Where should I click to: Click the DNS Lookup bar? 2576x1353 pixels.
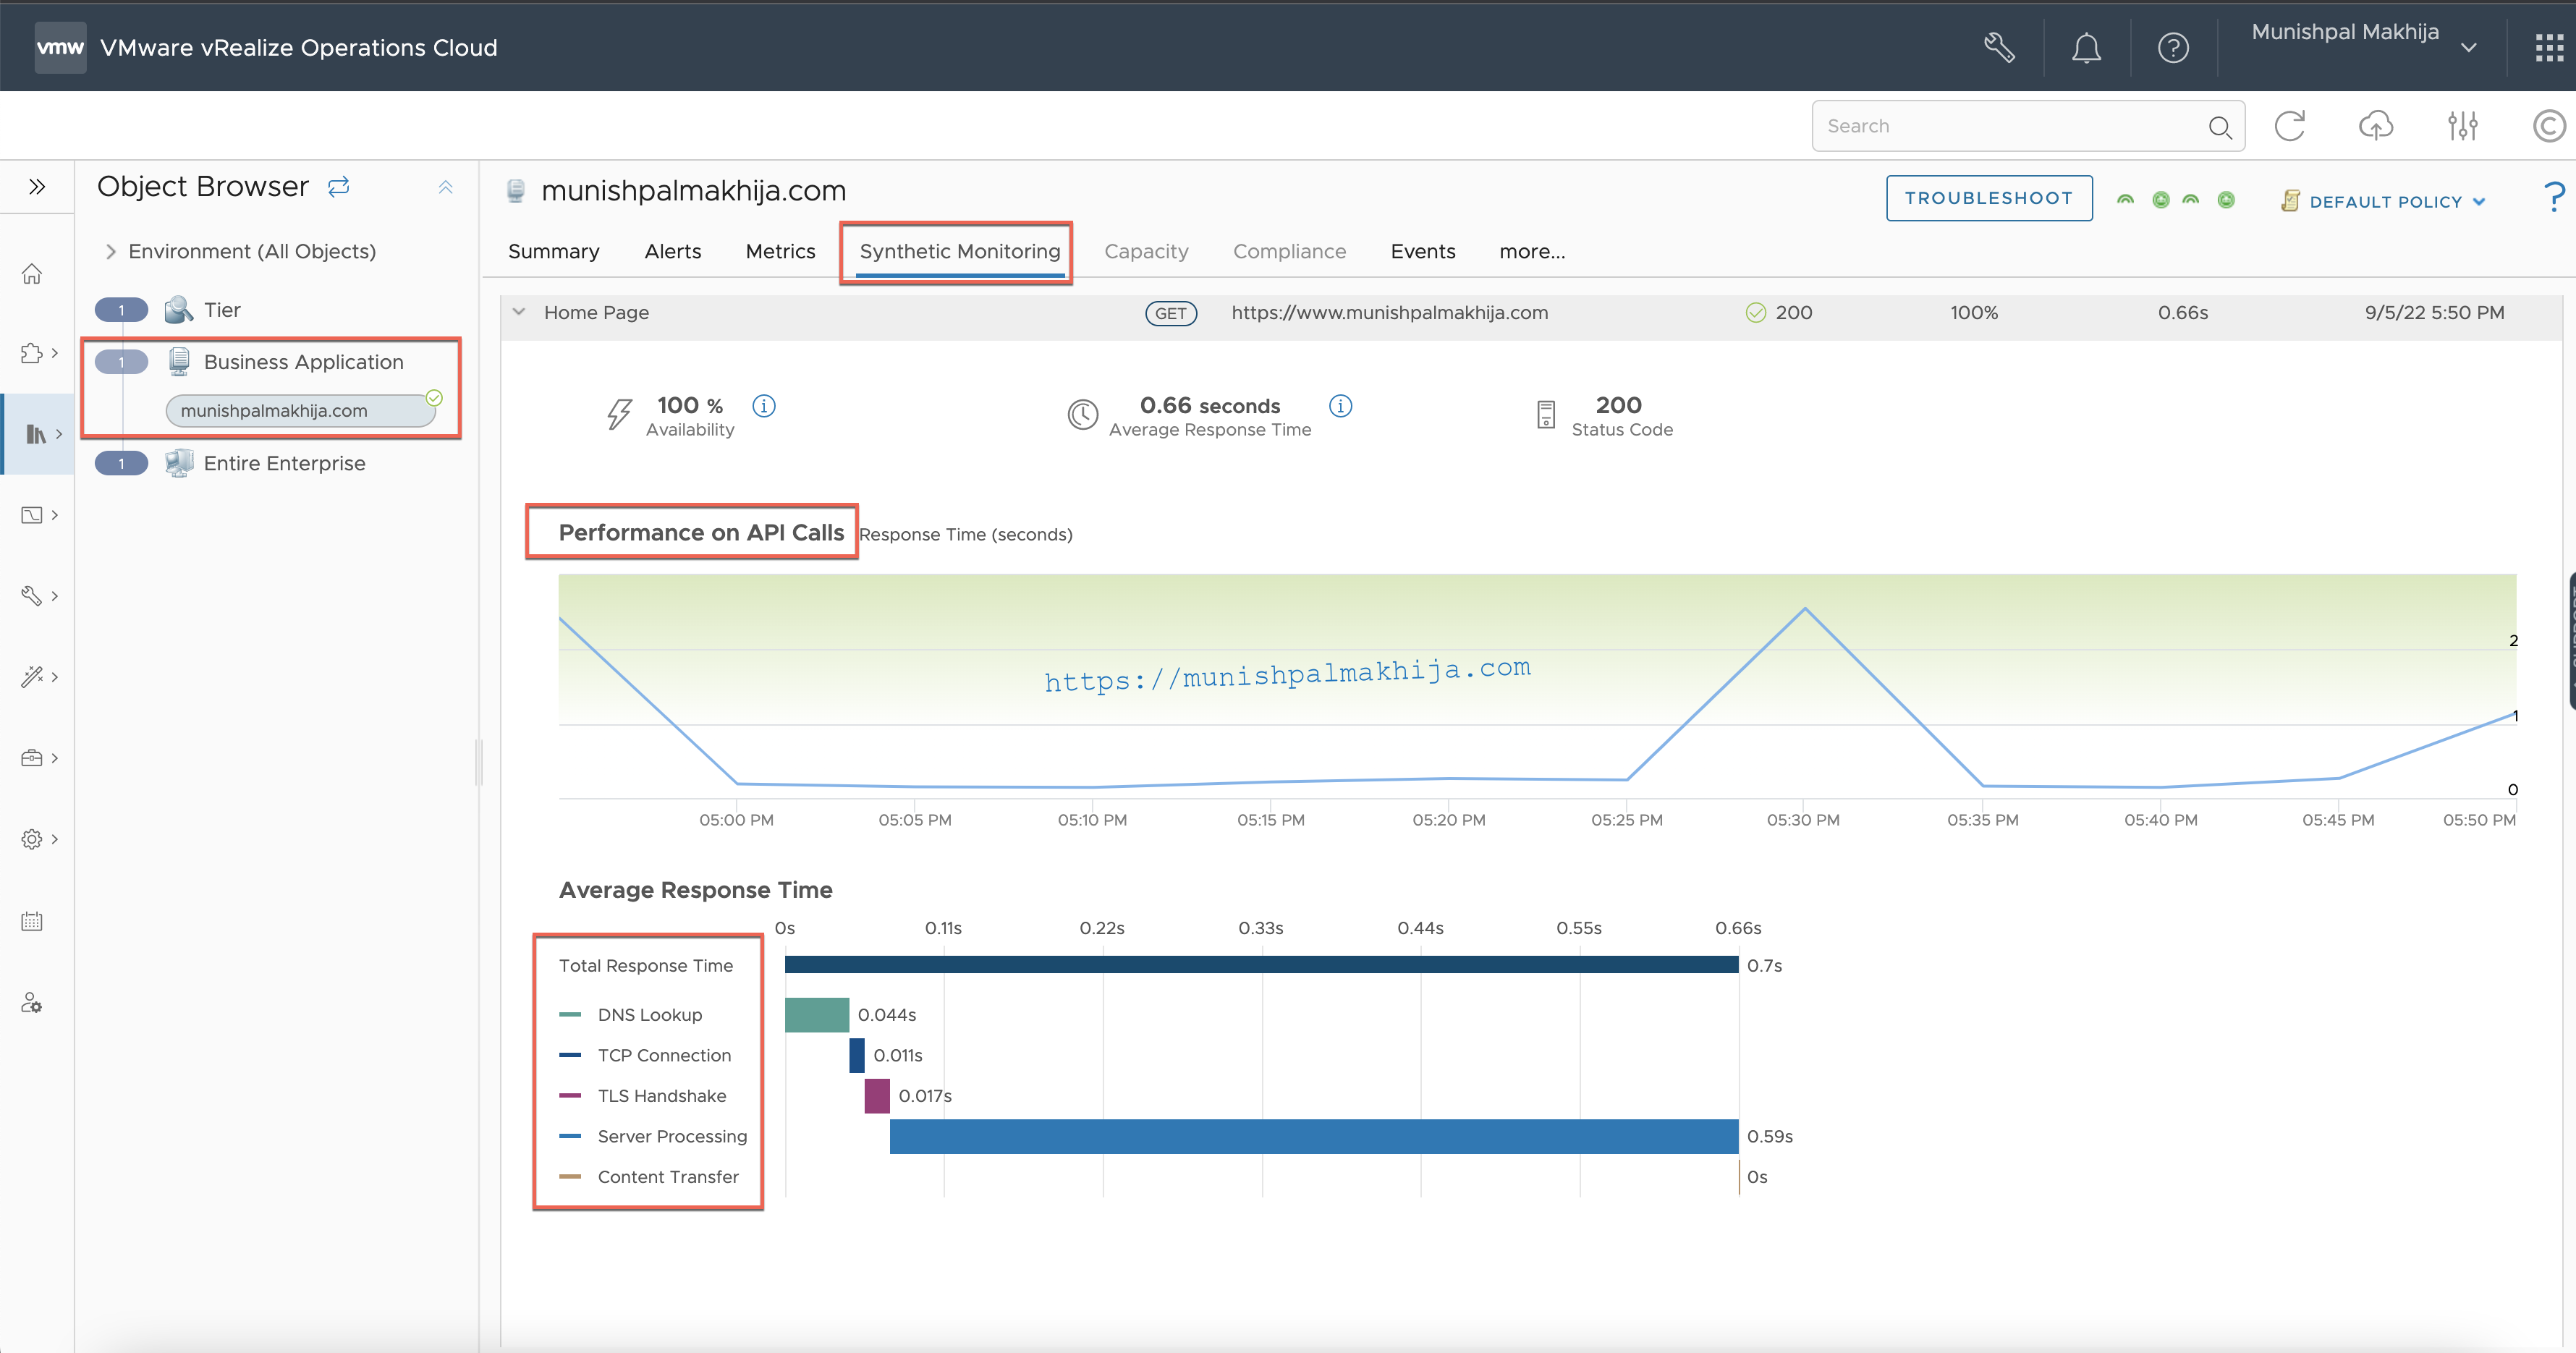click(x=817, y=1015)
